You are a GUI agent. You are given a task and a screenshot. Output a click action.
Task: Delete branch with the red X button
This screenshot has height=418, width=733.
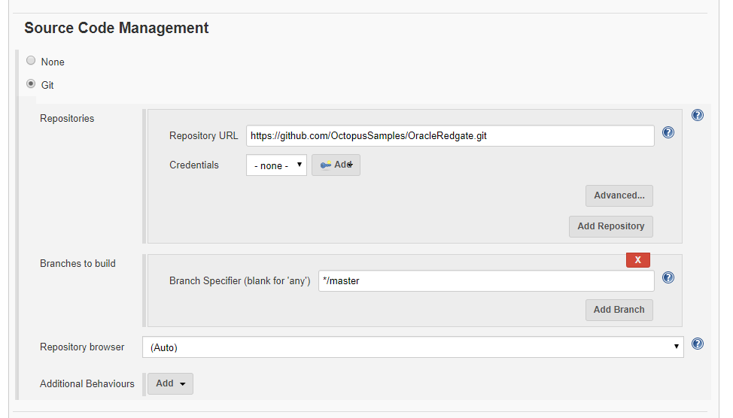click(x=637, y=259)
